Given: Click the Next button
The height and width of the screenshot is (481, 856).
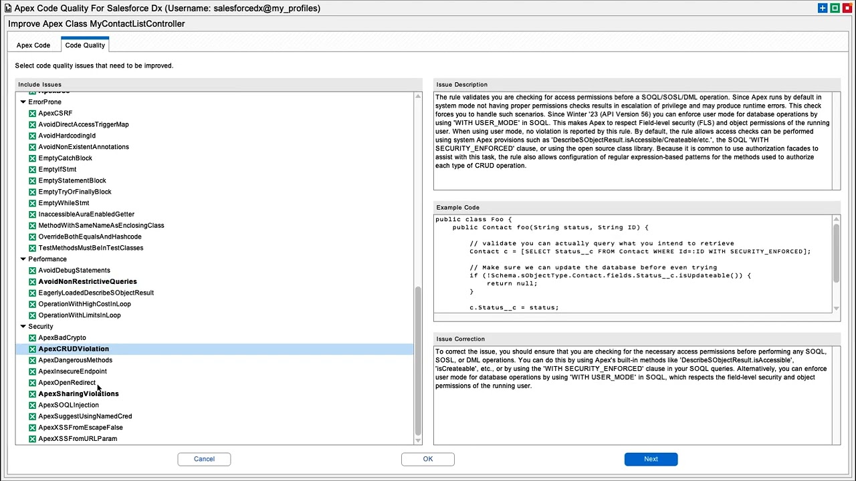Looking at the screenshot, I should tap(651, 459).
